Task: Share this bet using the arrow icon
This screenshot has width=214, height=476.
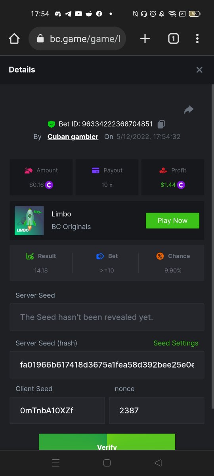Action: [x=189, y=109]
